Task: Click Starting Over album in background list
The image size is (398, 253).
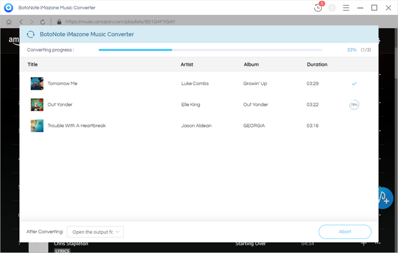Action: [x=251, y=243]
